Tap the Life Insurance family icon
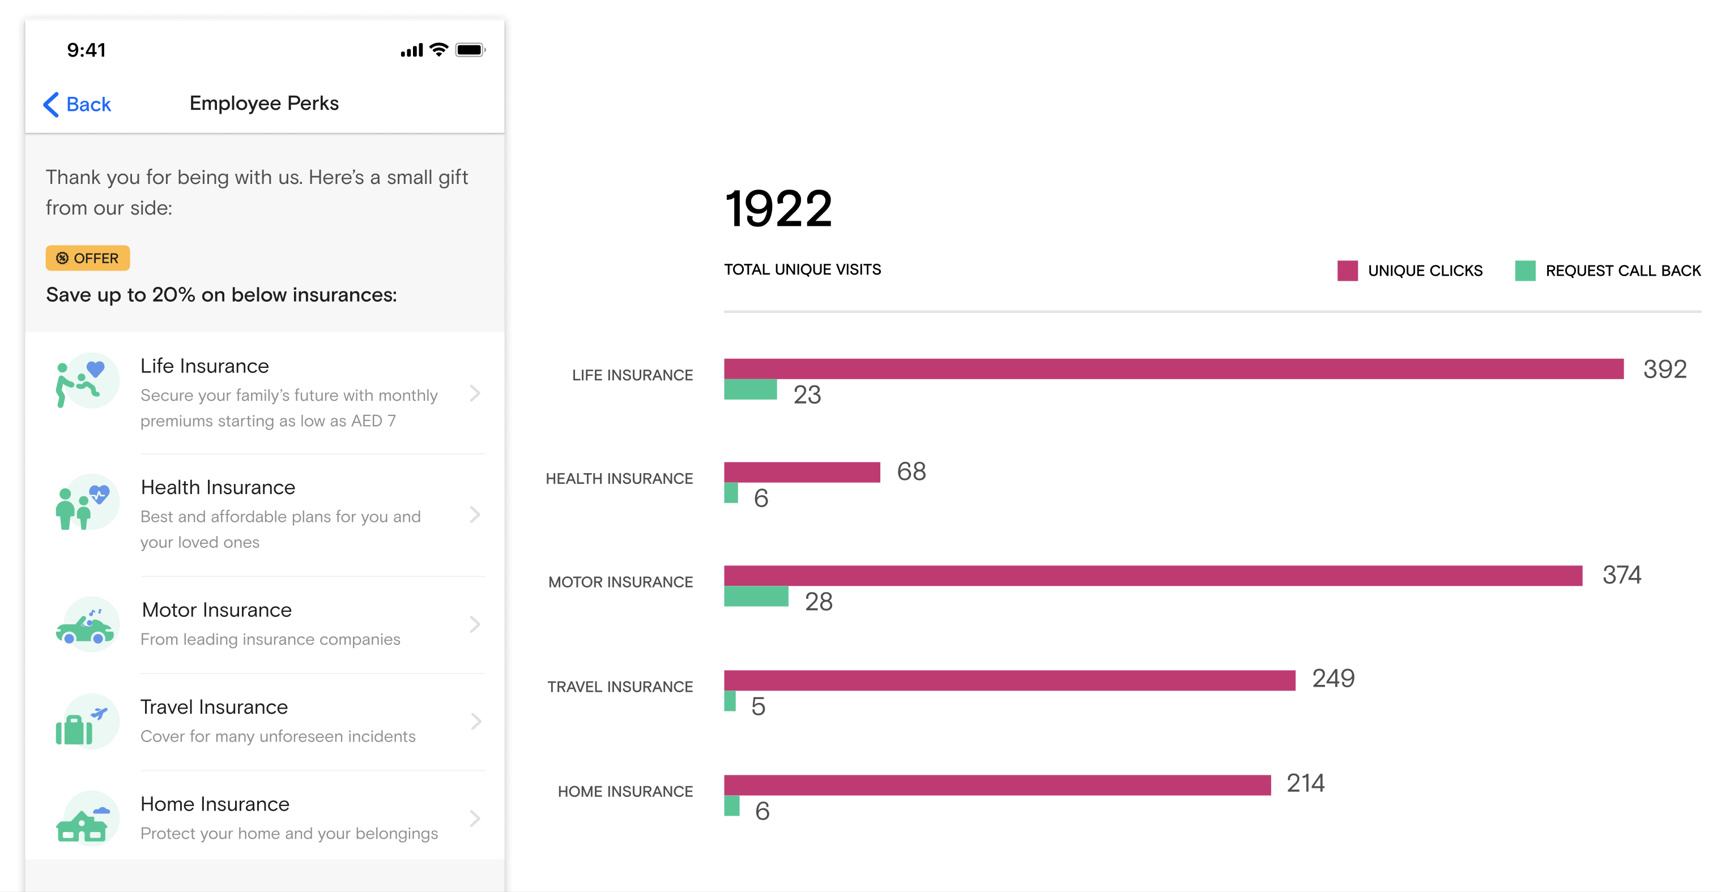Viewport: 1721px width, 892px height. point(87,381)
